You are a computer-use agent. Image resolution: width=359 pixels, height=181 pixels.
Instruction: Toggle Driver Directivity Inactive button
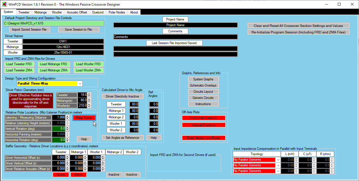click(122, 96)
